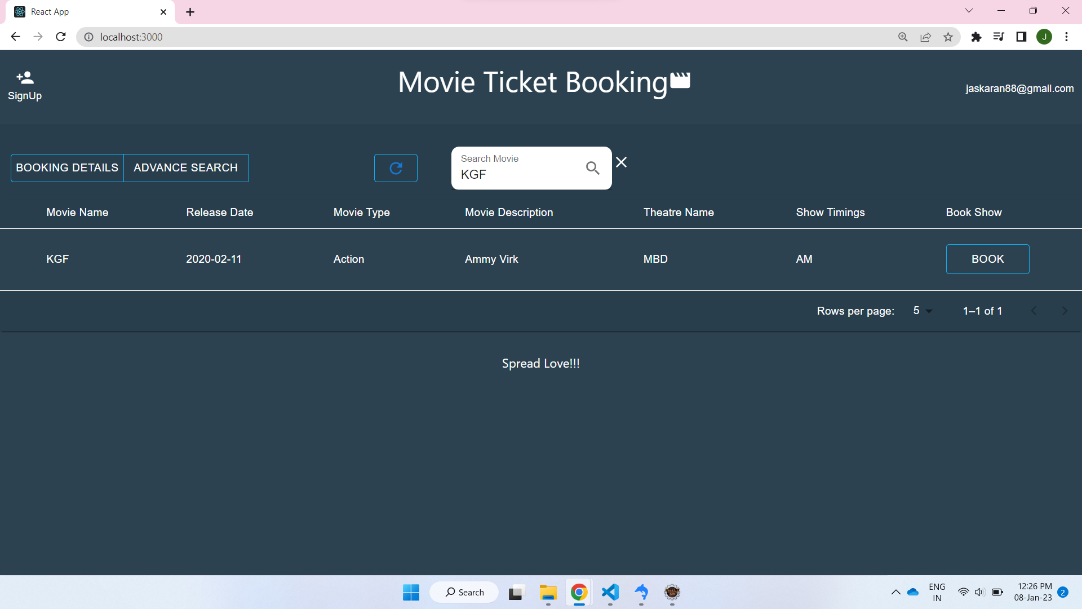1082x609 pixels.
Task: Click the share icon in the address bar
Action: coord(926,37)
